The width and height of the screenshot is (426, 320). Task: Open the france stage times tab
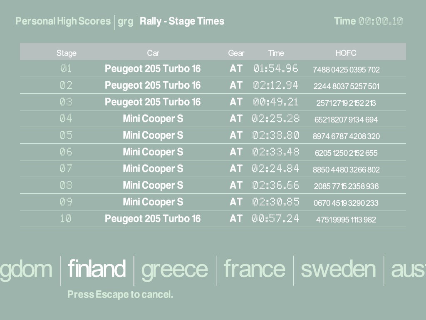(x=255, y=269)
